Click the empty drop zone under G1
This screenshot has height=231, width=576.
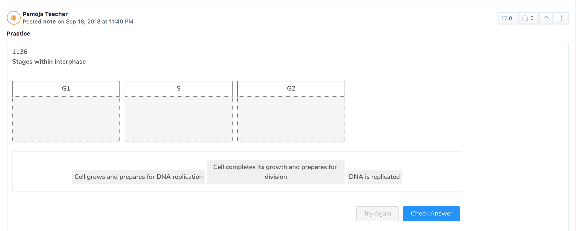(66, 119)
